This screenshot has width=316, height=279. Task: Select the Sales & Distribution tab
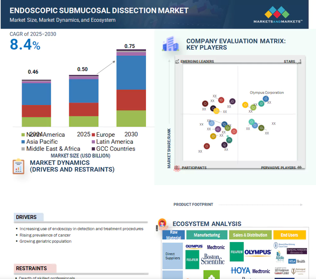[x=250, y=235]
